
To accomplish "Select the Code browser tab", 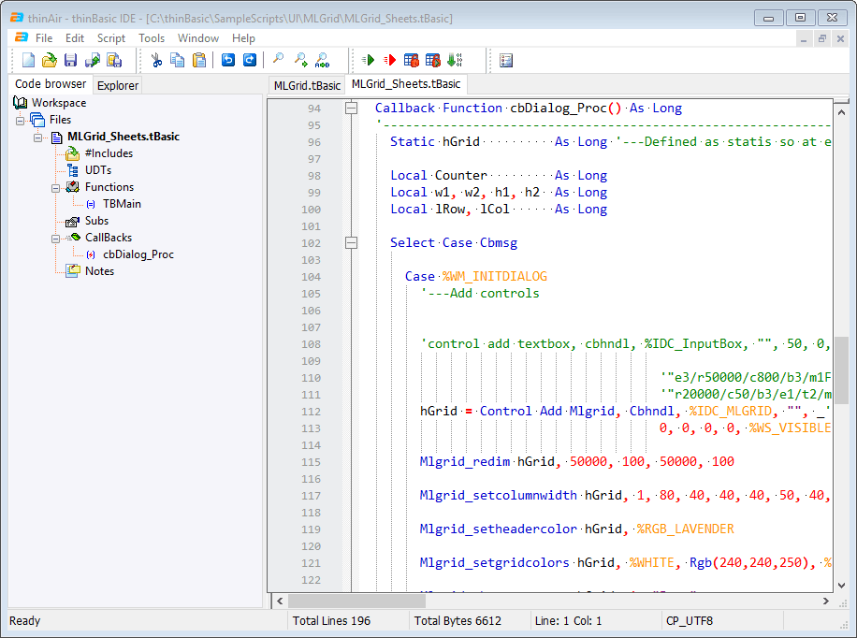I will tap(51, 83).
